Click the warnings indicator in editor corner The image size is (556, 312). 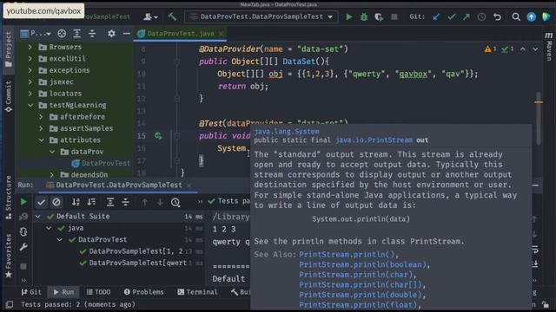pos(491,49)
